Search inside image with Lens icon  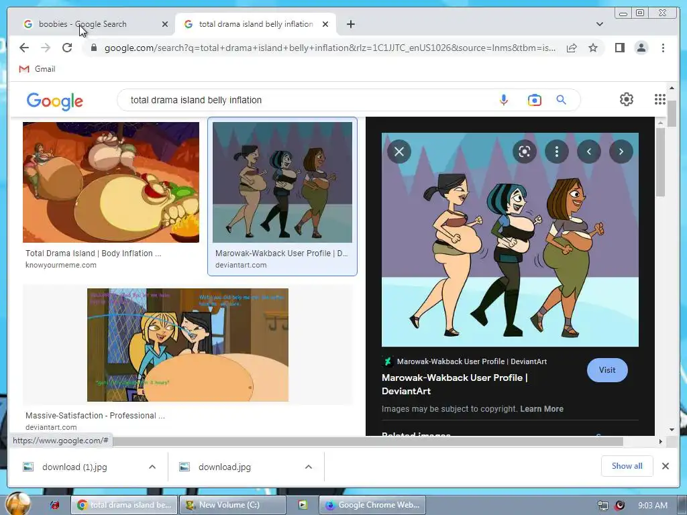tap(525, 152)
